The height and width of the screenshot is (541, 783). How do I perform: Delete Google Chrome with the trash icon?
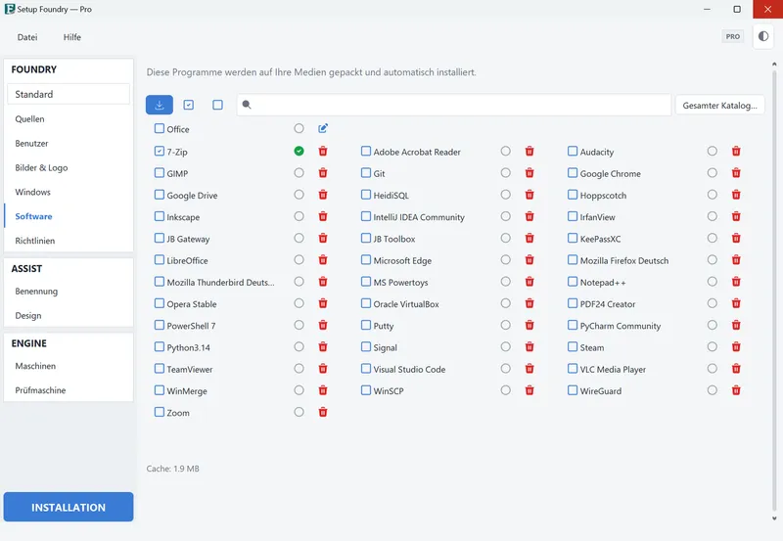tap(736, 173)
